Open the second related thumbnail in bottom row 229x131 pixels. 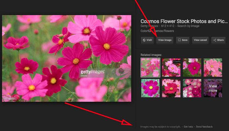tap(171, 88)
